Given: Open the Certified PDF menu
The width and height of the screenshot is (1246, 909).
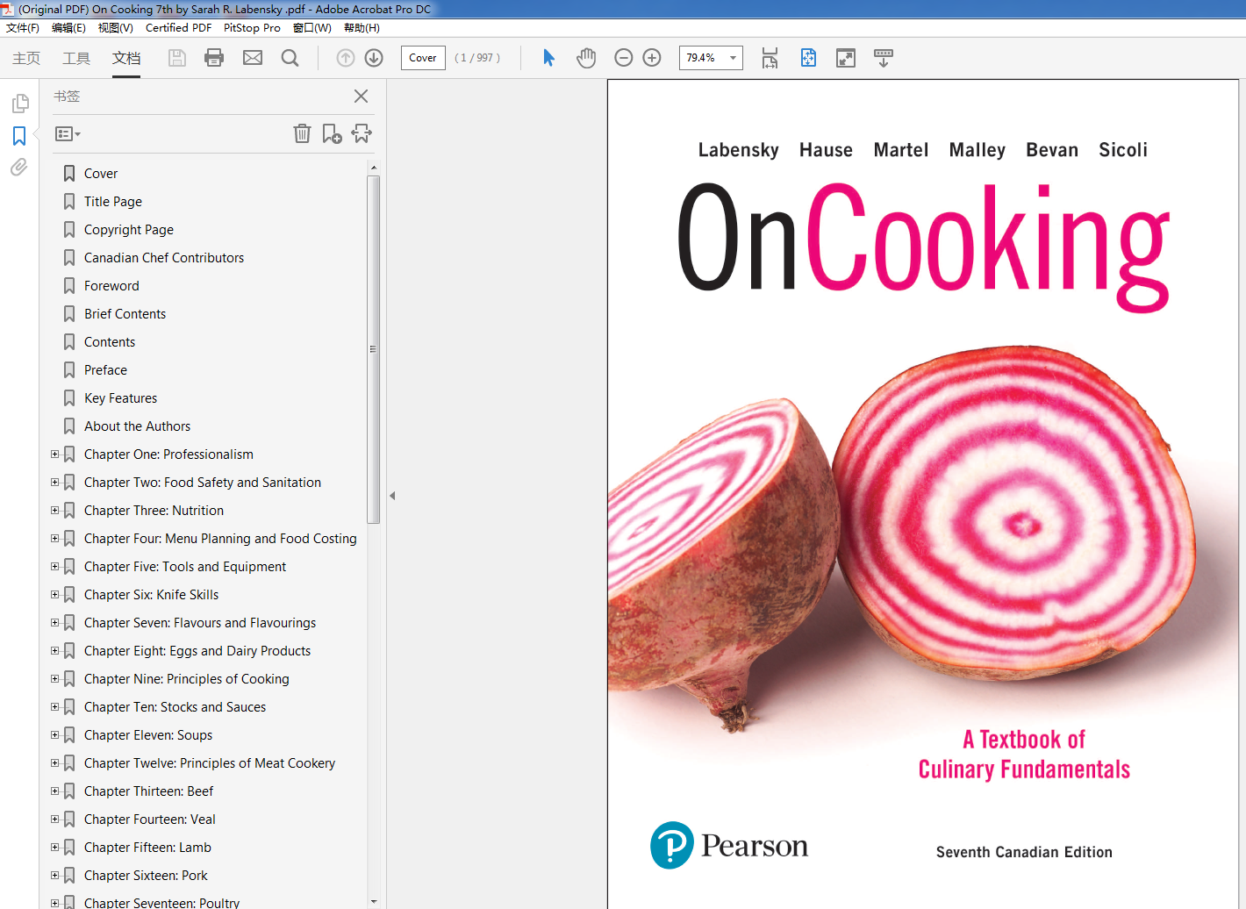Looking at the screenshot, I should click(178, 28).
